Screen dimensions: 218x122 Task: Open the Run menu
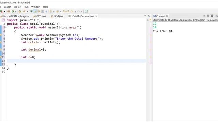26,7
